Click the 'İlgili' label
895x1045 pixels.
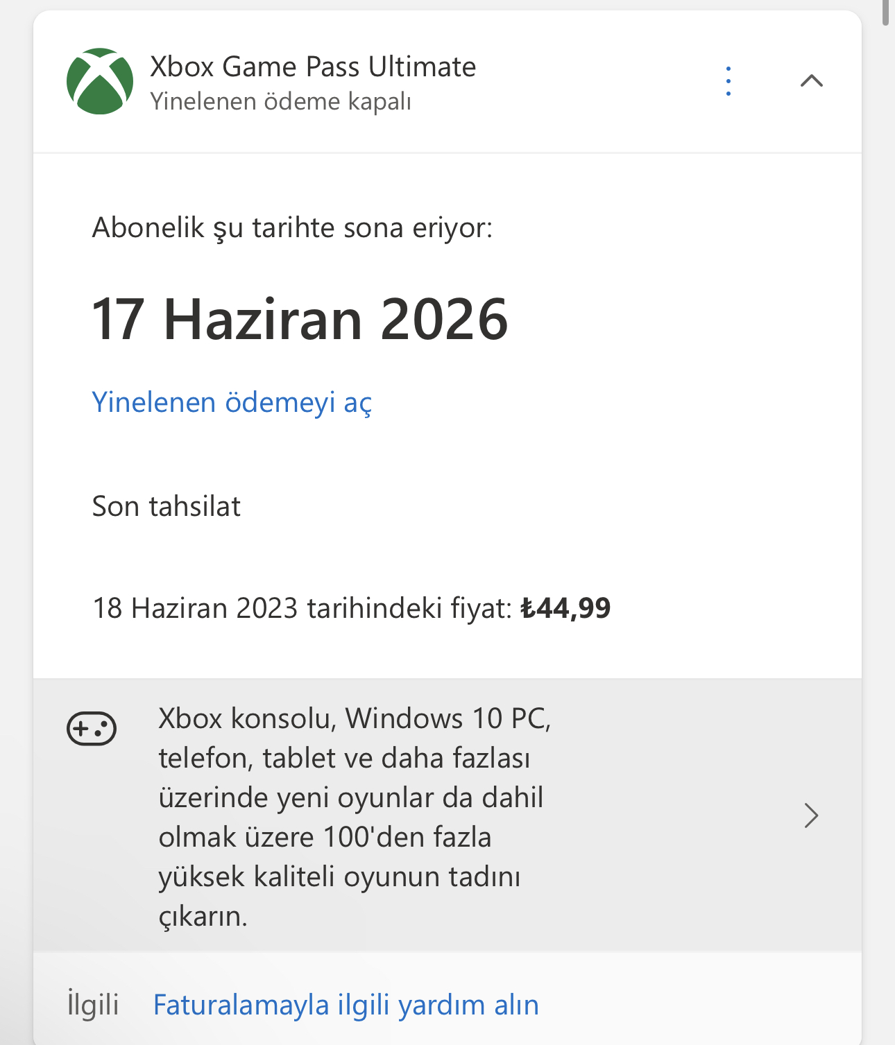click(93, 1005)
